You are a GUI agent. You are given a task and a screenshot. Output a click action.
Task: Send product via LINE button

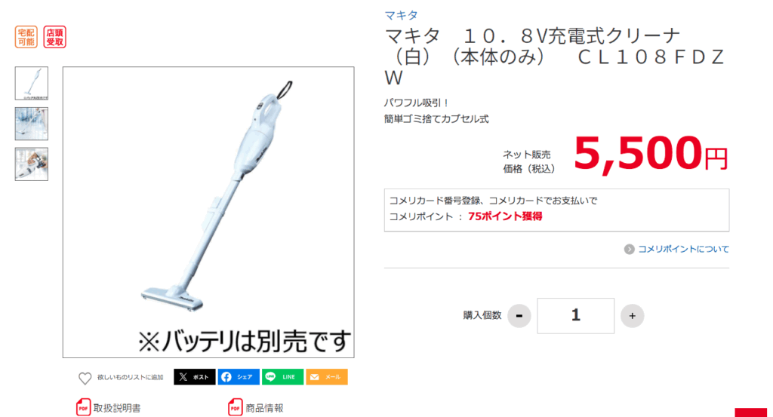282,377
